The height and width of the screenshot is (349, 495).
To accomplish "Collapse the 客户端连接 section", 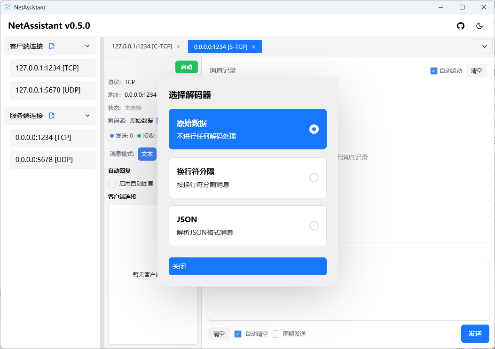I will point(87,46).
